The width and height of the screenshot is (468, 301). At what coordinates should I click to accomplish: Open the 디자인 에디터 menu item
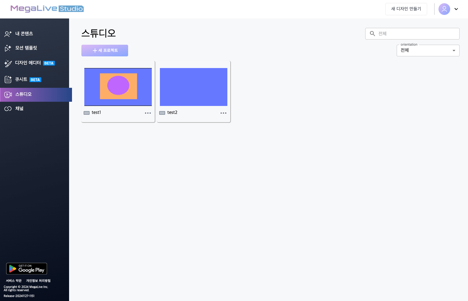[28, 63]
